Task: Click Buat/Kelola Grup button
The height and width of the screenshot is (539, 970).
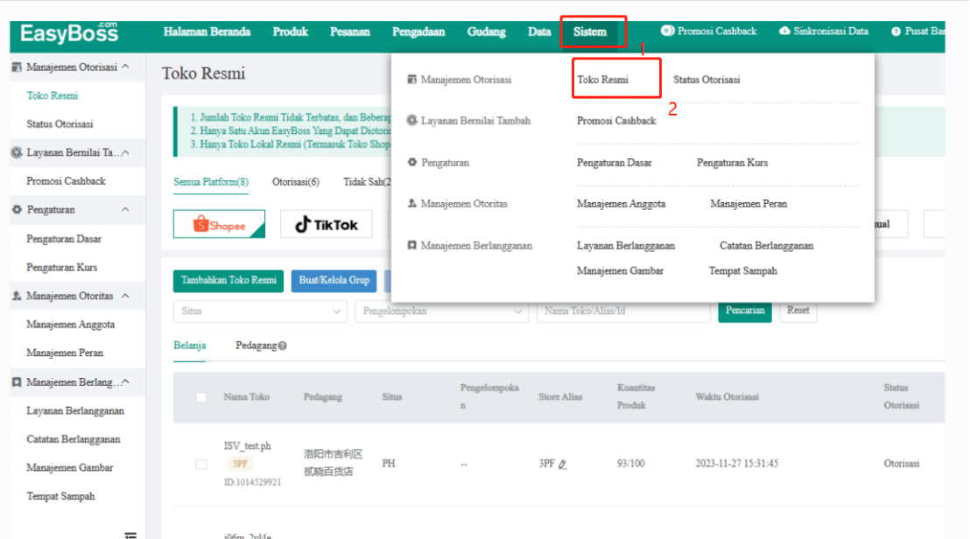Action: [x=334, y=281]
